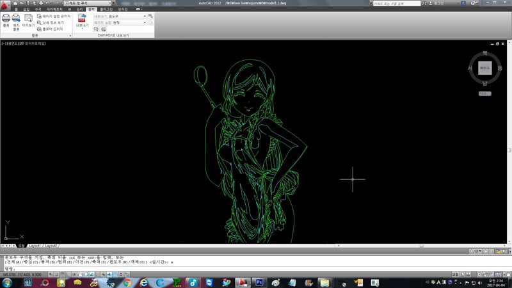Open the workspace dropdown in title bar

click(88, 3)
